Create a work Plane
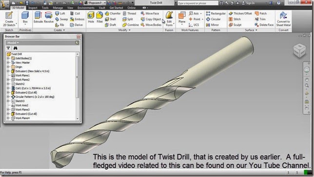The width and height of the screenshot is (314, 177). [182, 18]
